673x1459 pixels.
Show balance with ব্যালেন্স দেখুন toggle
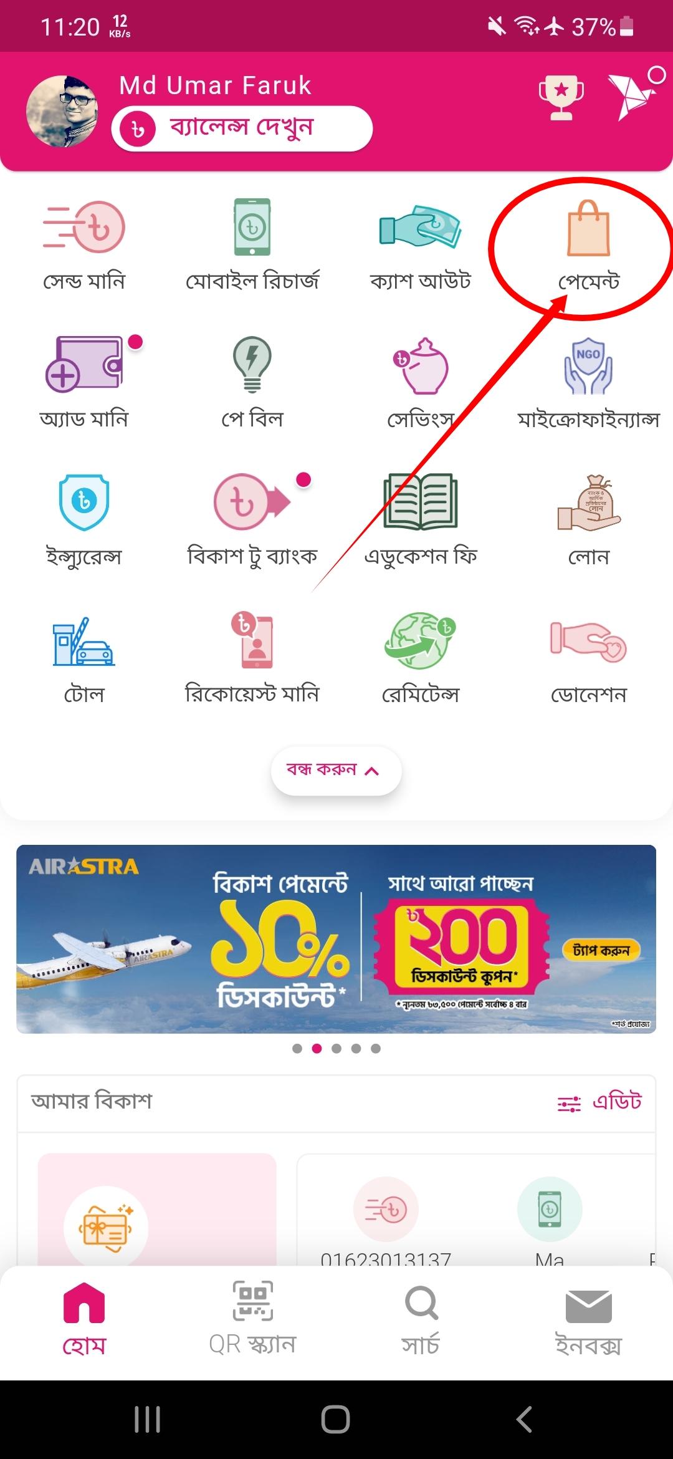(x=242, y=128)
